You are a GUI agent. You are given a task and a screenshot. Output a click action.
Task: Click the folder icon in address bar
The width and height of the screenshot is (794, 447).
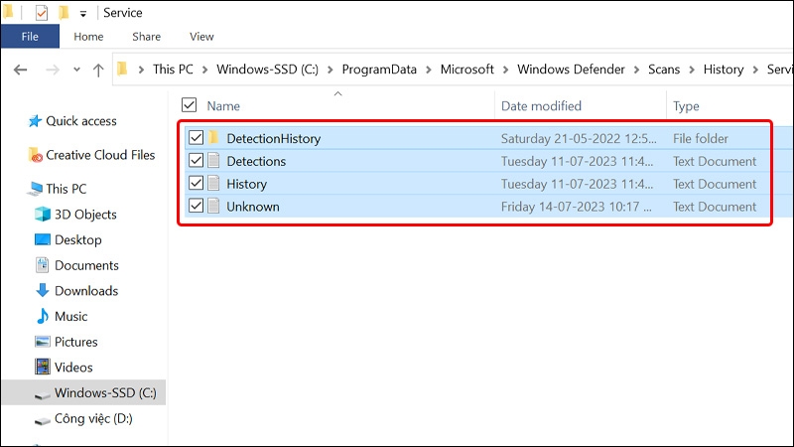(x=122, y=69)
